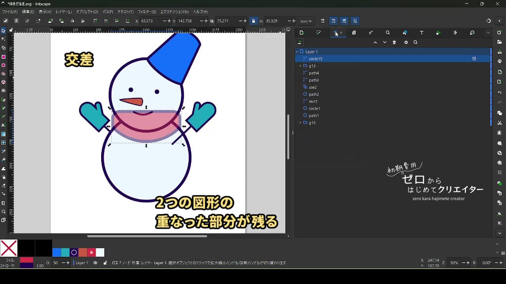Toggle Layer 1 lock in status bar

[105, 263]
